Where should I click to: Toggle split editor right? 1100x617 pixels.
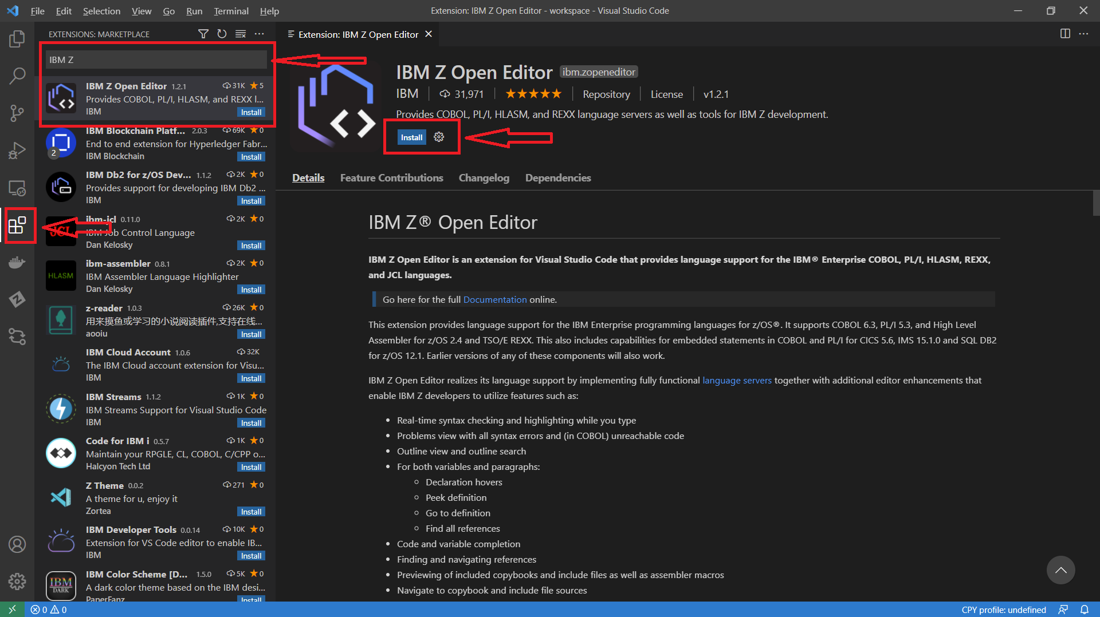tap(1065, 34)
